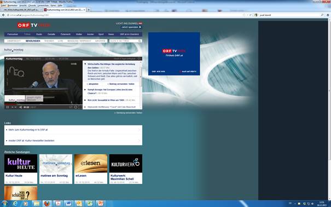Screen dimensions: 331x207
Task: Expand the Kampf-Ansage segment entry
Action: (85, 90)
